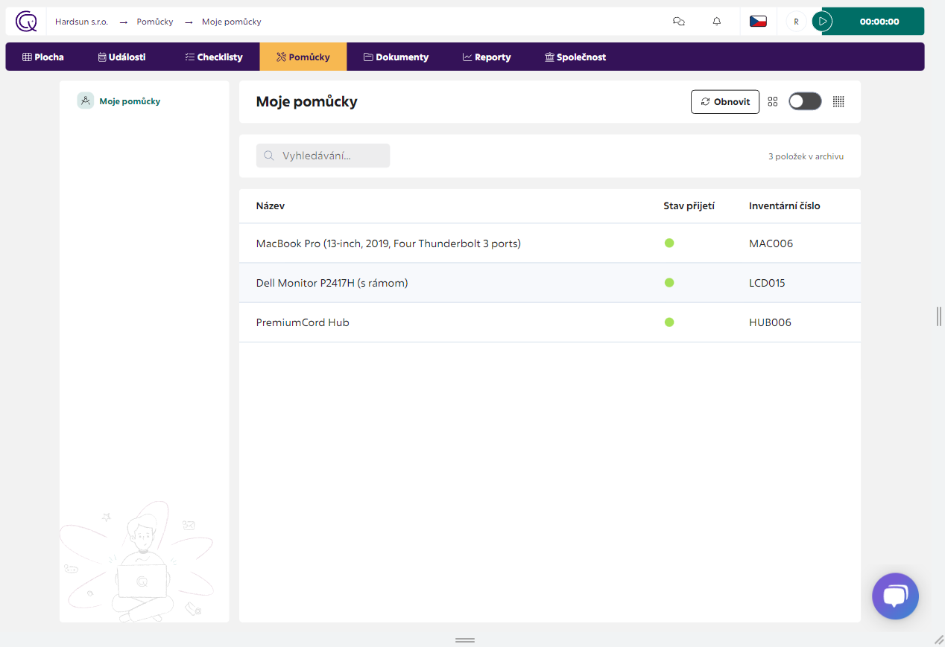Image resolution: width=945 pixels, height=647 pixels.
Task: Click the Plocha grid icon
Action: click(27, 57)
